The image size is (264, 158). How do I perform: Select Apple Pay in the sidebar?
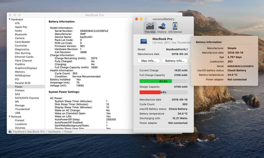point(21,27)
